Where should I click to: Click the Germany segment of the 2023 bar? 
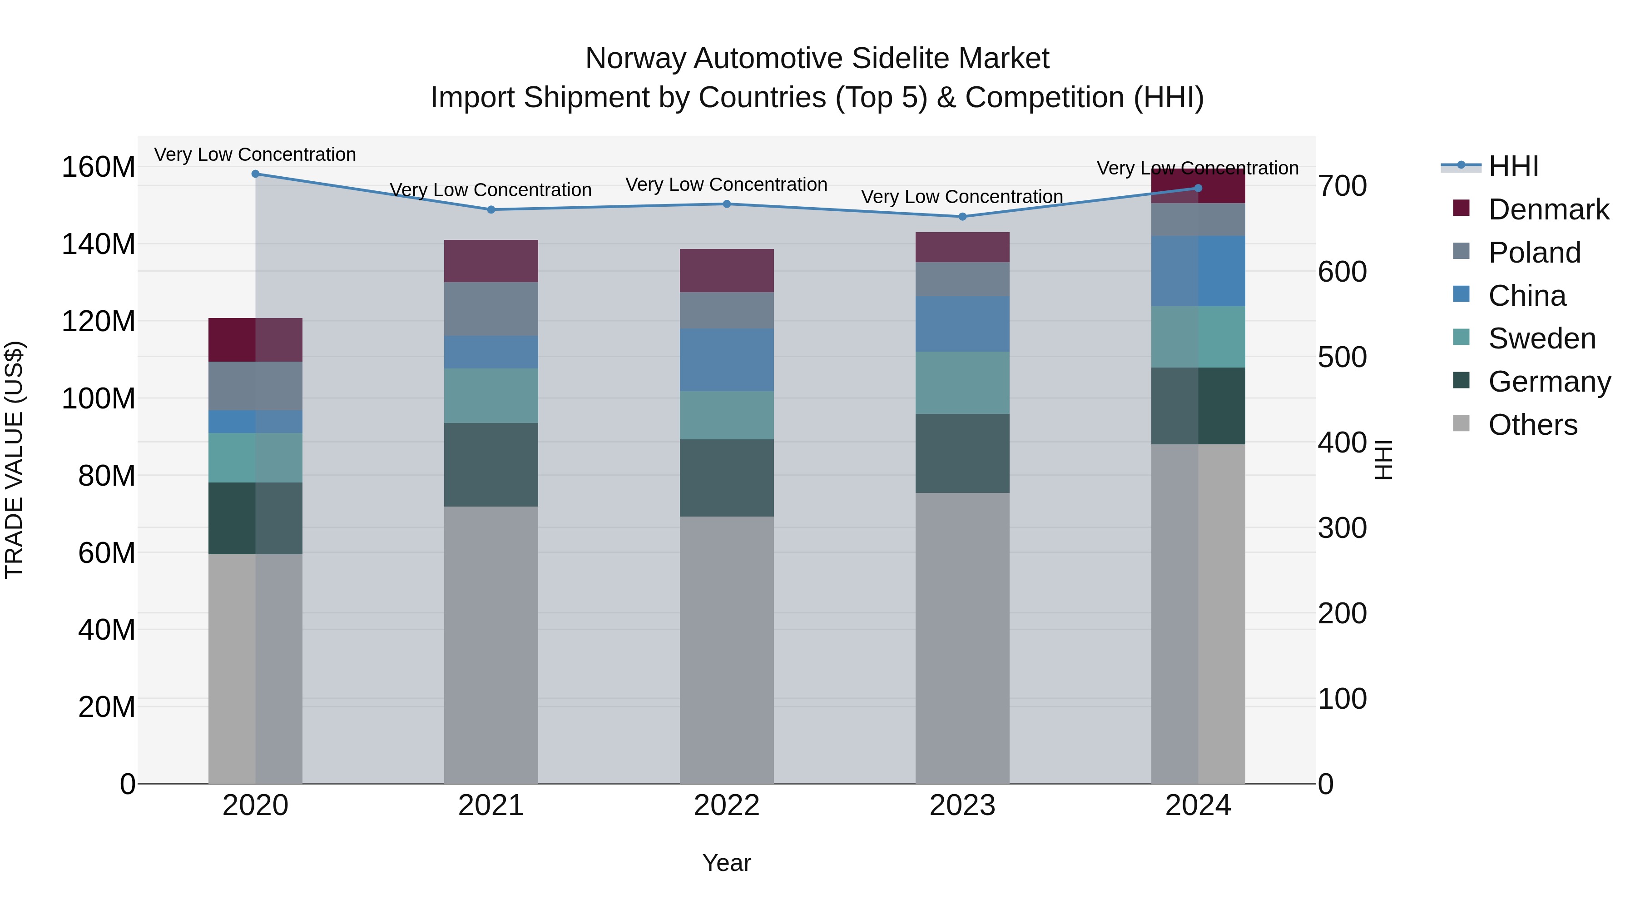[x=962, y=453]
